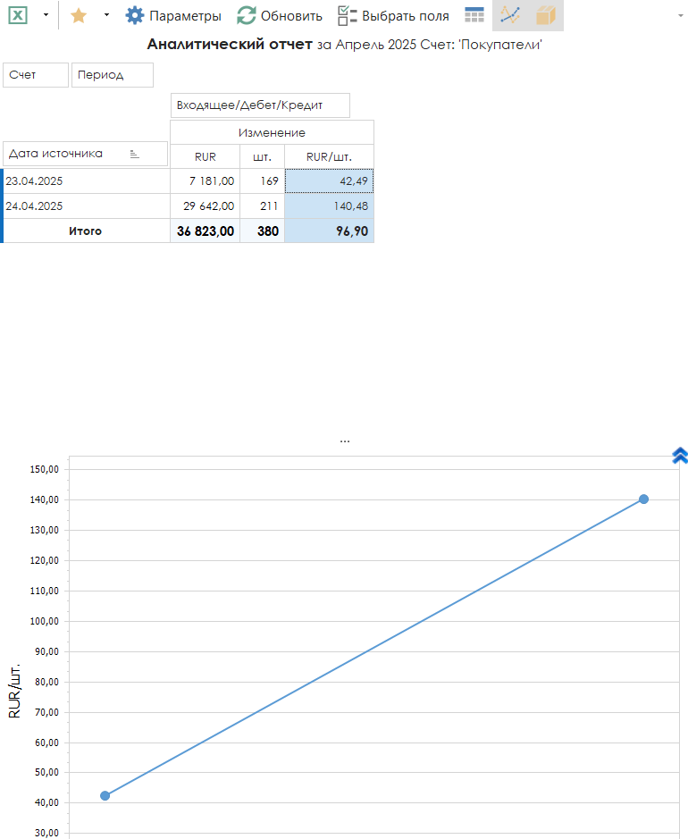
Task: Click the 42,49 data point on chart
Action: [x=105, y=795]
